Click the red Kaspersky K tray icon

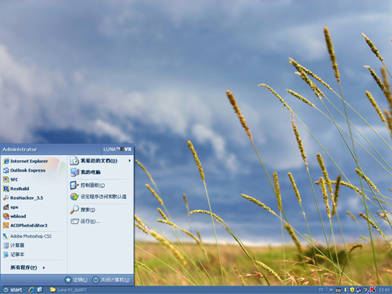[373, 289]
